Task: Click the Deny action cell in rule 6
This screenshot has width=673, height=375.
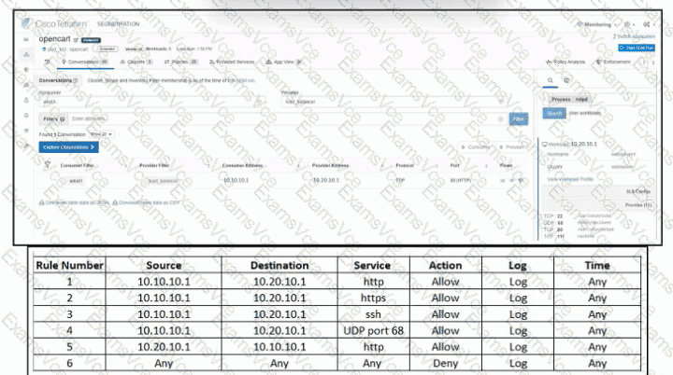Action: point(446,363)
